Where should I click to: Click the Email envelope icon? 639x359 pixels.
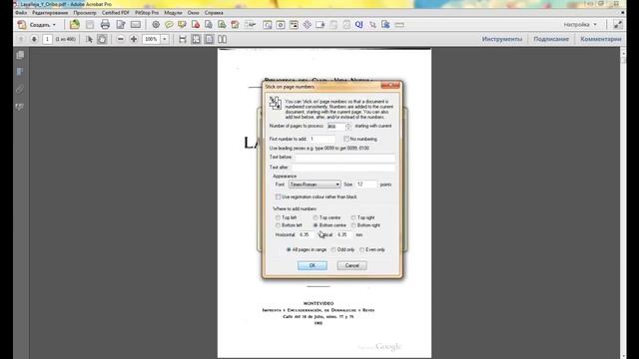click(x=136, y=25)
